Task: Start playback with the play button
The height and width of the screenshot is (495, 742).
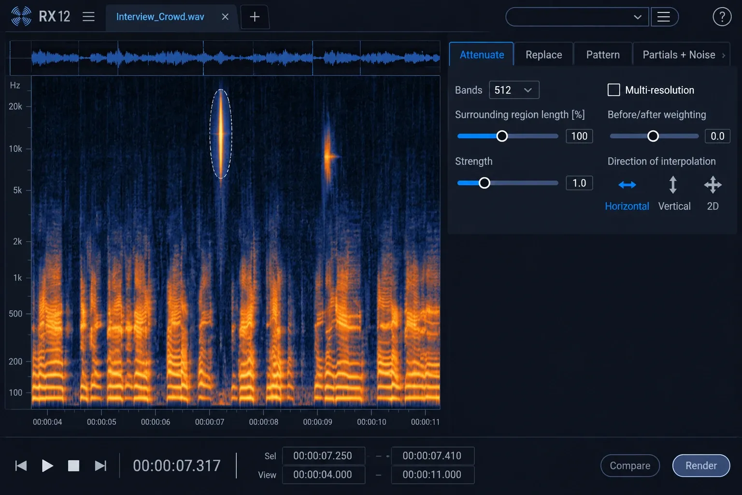Action: [47, 466]
